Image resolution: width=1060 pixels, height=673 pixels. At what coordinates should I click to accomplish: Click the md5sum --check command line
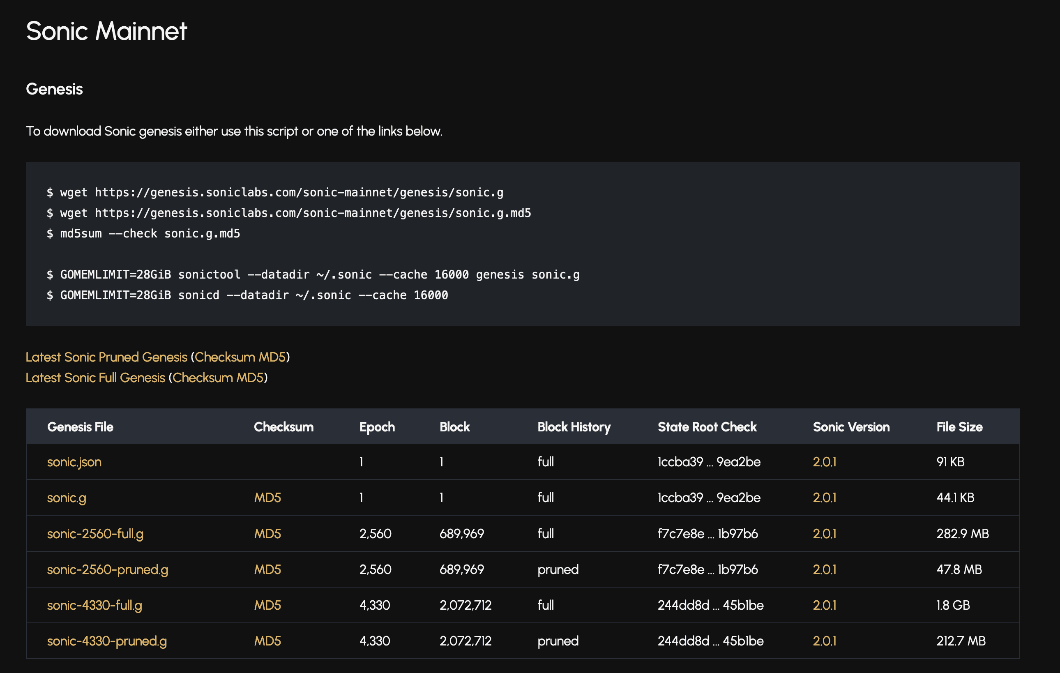click(143, 234)
